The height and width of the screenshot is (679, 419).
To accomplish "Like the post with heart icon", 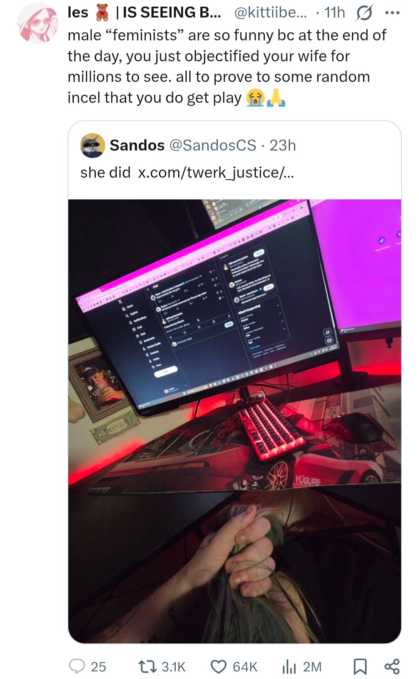I will click(x=218, y=666).
